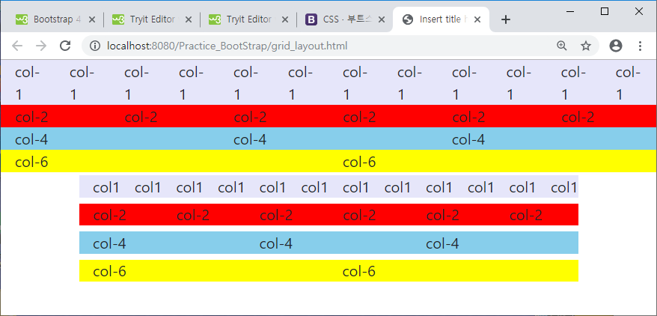Close the Bootstrap 4 tab
The width and height of the screenshot is (657, 316).
tap(92, 19)
